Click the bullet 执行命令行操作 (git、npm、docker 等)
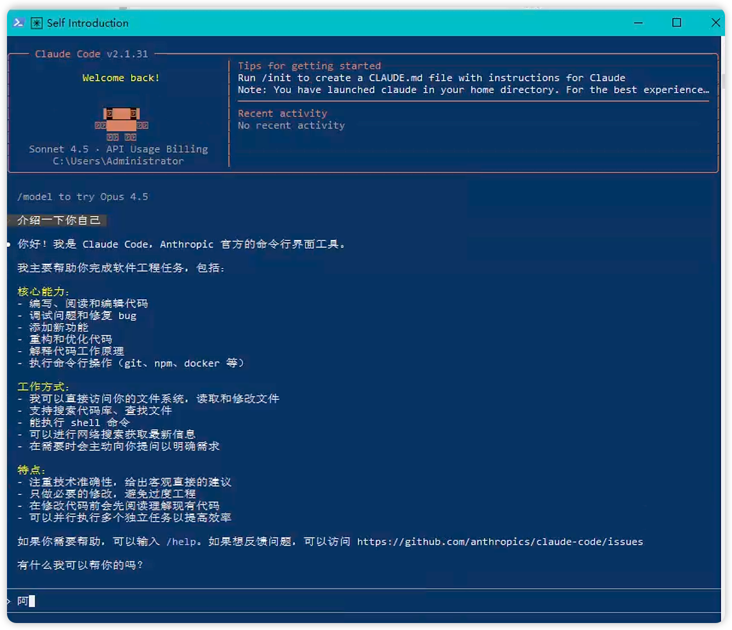 coord(131,363)
